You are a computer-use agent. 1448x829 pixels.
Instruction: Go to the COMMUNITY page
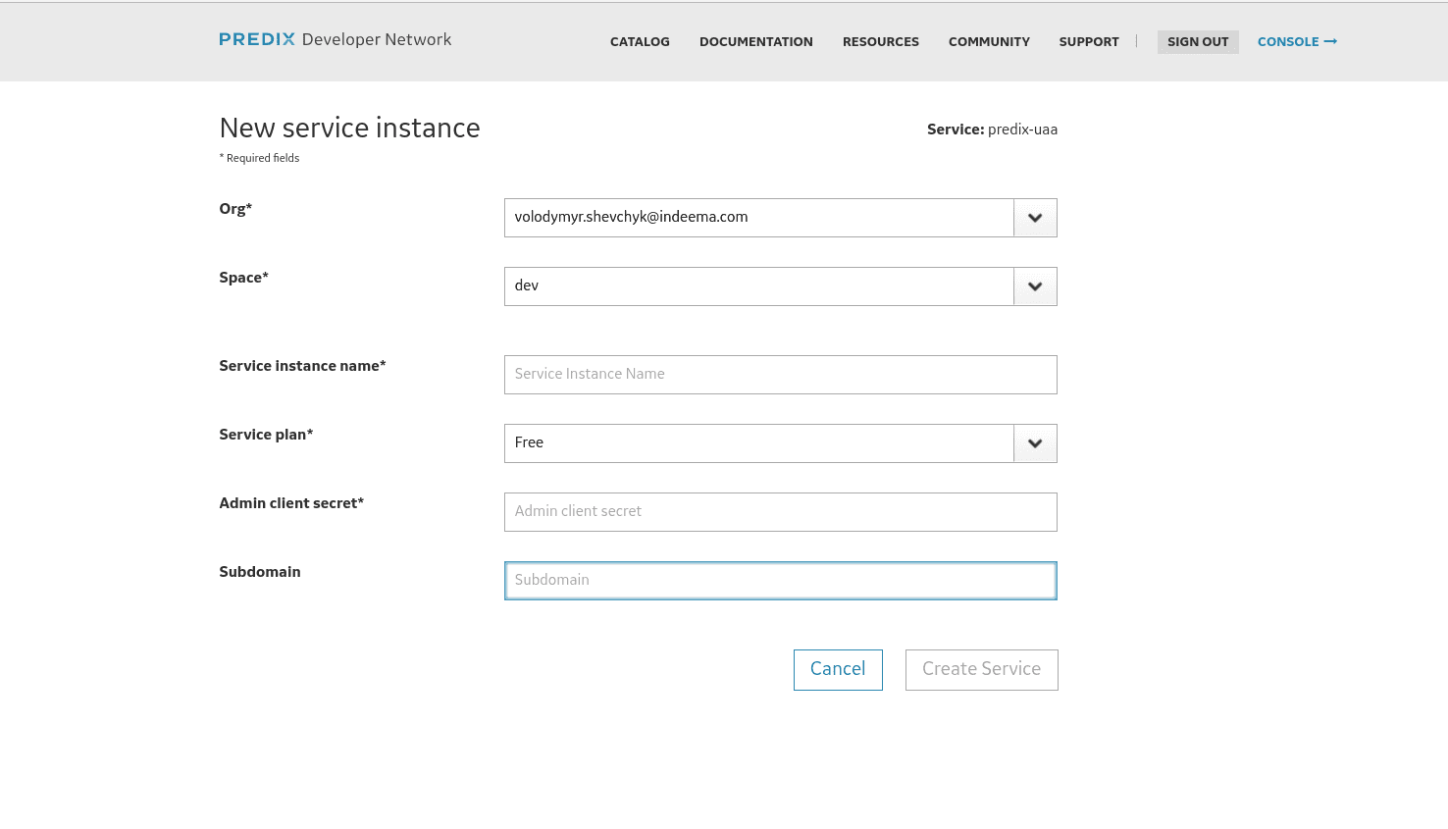pyautogui.click(x=989, y=41)
